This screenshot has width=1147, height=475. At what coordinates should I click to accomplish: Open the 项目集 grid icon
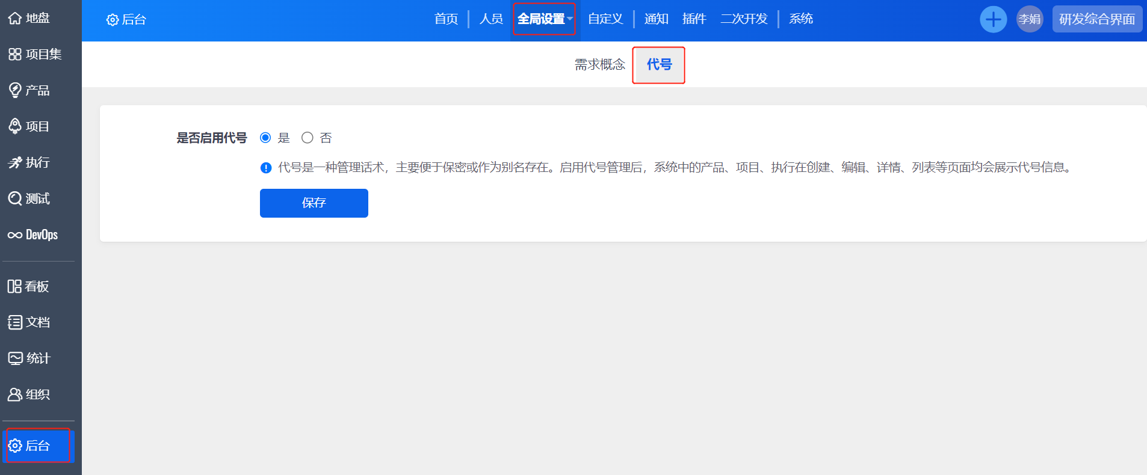coord(15,54)
